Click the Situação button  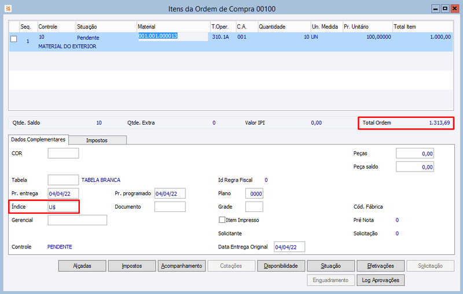pos(330,266)
